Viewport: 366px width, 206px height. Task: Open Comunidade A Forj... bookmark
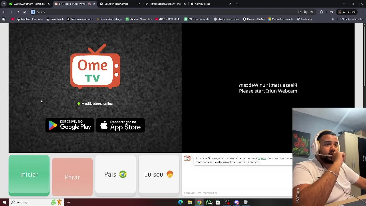[x=109, y=19]
